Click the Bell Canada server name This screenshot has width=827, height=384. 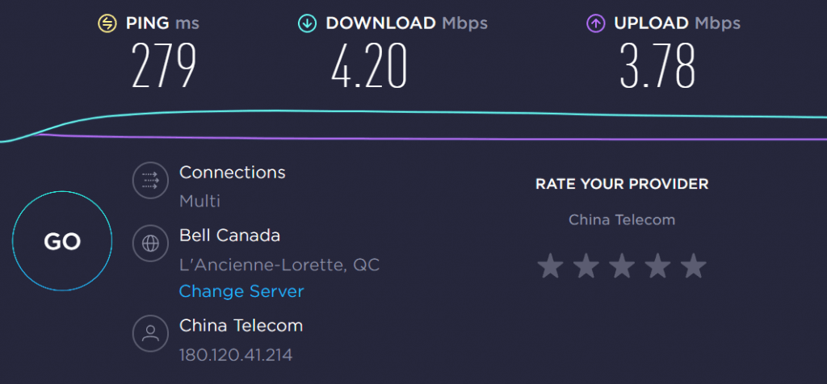(229, 235)
